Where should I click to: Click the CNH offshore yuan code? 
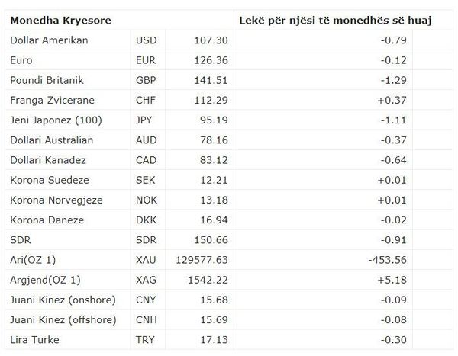click(147, 320)
